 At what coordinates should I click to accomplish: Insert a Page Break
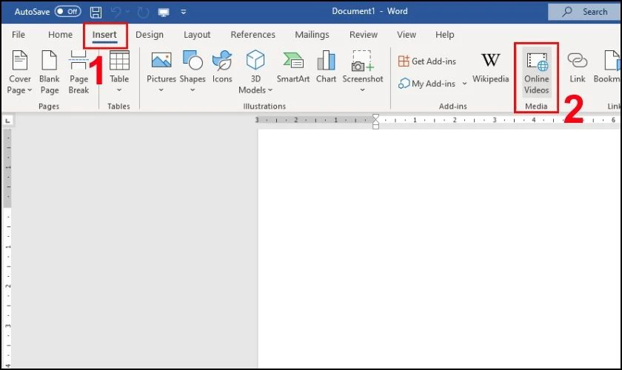(78, 73)
